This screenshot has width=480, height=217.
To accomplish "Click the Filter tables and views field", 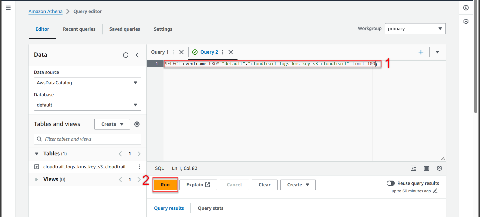I will [x=87, y=139].
